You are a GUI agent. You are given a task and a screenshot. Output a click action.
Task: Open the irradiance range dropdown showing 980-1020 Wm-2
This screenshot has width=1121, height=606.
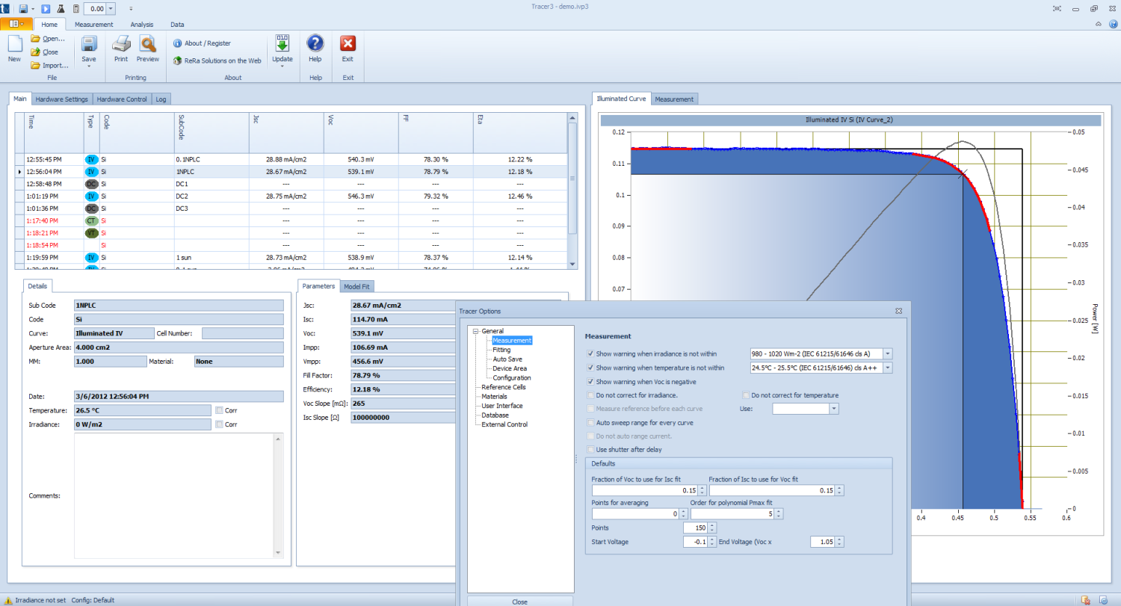click(886, 353)
